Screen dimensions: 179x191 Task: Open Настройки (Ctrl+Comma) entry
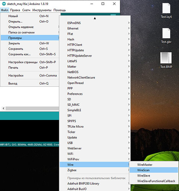click(x=30, y=76)
